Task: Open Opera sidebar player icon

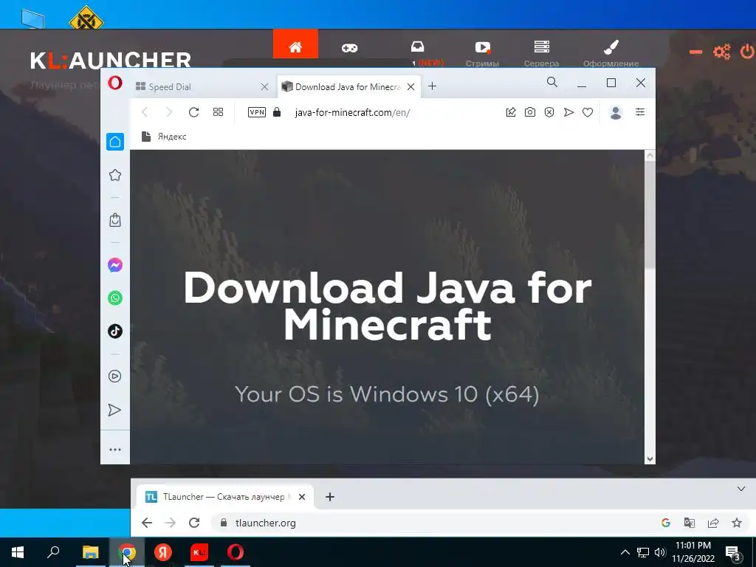Action: coord(114,376)
